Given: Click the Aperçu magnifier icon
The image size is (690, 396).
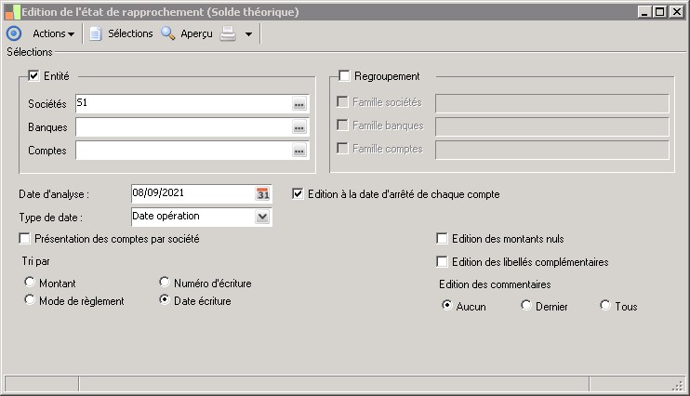Looking at the screenshot, I should (168, 33).
